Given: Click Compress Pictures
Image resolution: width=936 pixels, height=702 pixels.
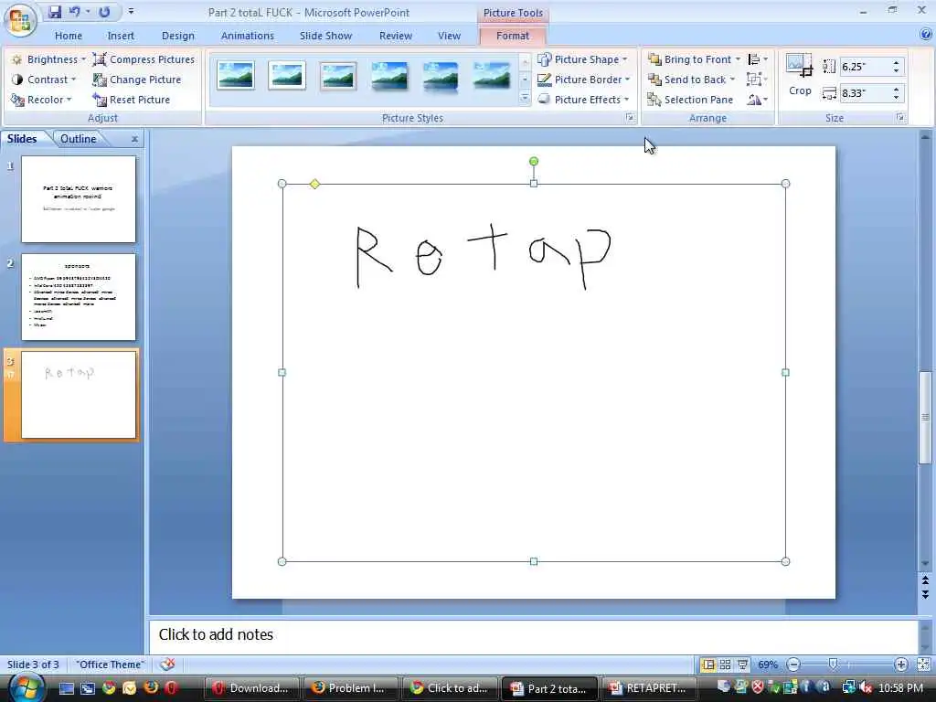Looking at the screenshot, I should click(x=144, y=59).
